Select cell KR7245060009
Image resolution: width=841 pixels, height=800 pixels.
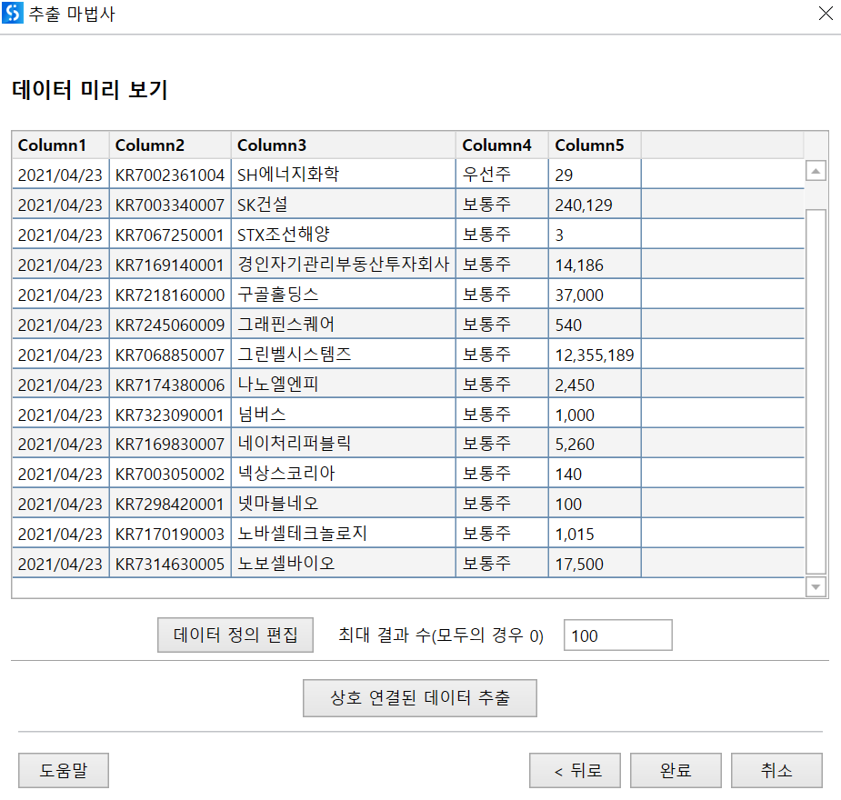[x=170, y=325]
